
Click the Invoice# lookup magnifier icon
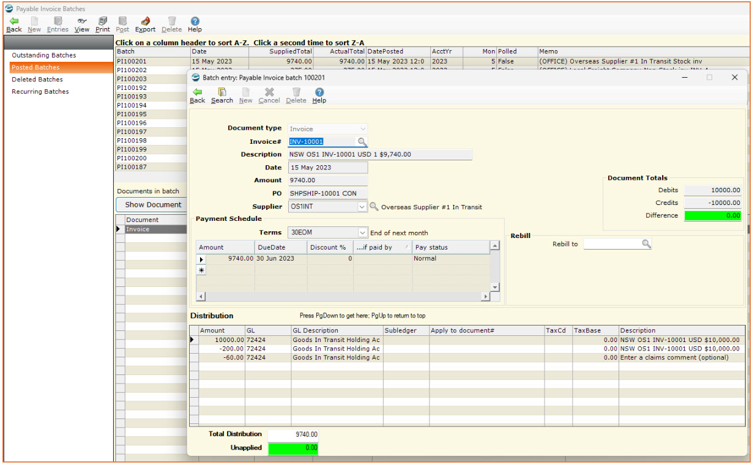click(x=362, y=142)
